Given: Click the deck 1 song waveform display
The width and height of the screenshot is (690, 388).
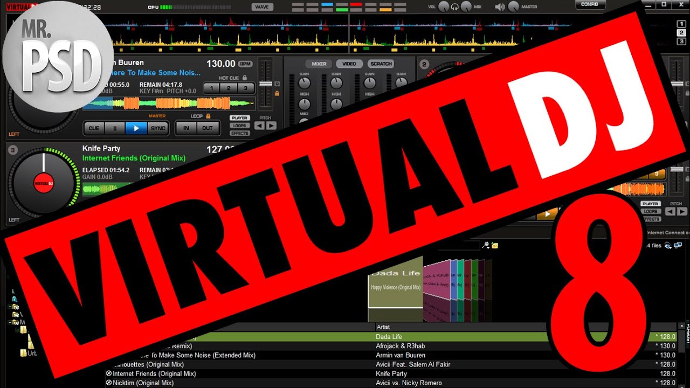Looking at the screenshot, I should pyautogui.click(x=168, y=103).
